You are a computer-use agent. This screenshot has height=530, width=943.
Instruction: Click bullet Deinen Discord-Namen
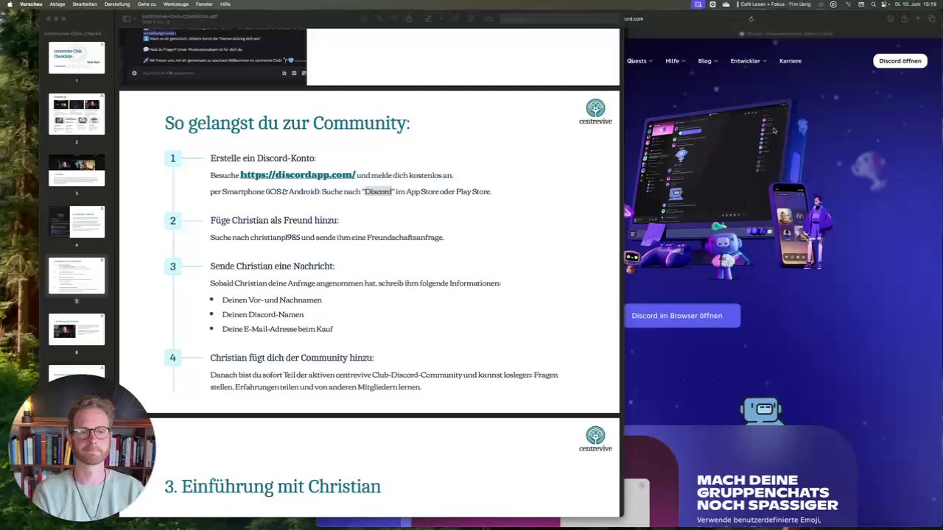(x=263, y=314)
